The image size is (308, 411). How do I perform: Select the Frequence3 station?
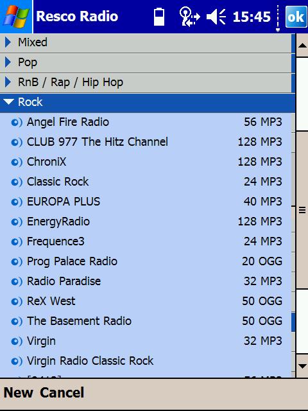pyautogui.click(x=56, y=242)
